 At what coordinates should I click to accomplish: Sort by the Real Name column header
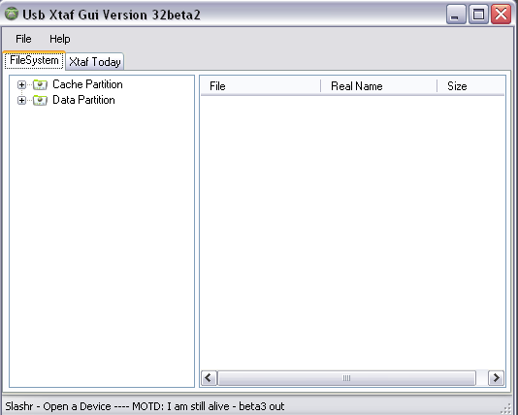[379, 86]
